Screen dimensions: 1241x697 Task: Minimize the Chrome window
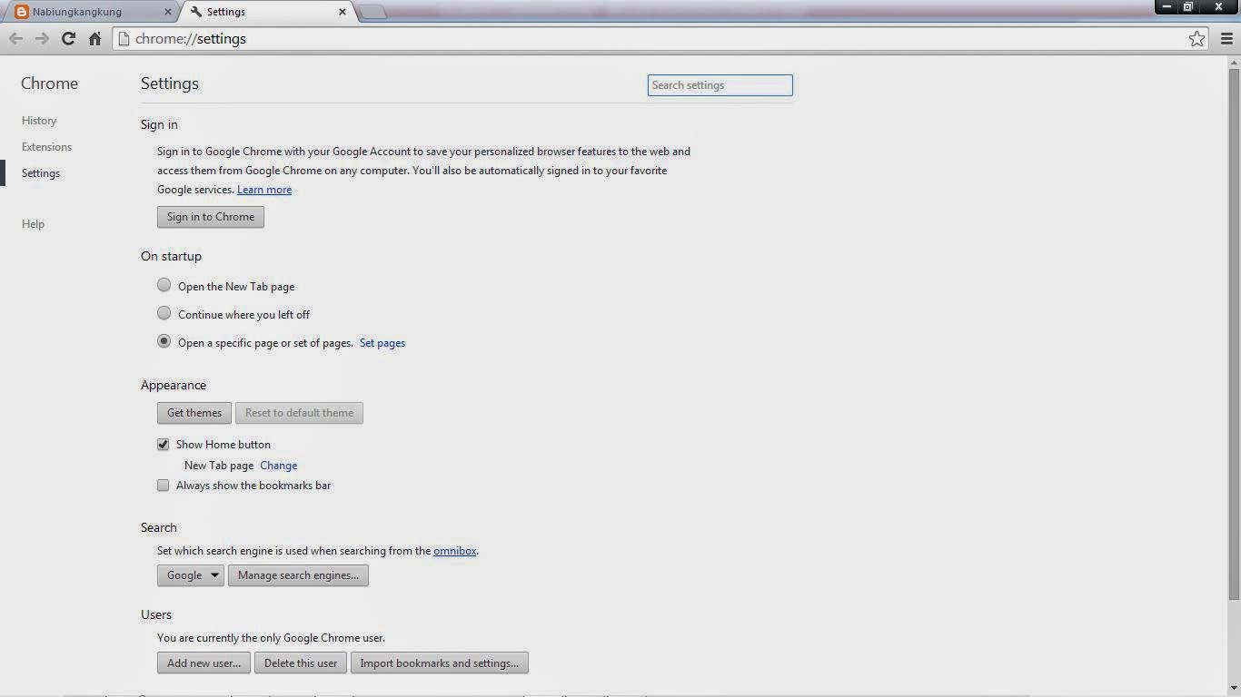(1167, 6)
